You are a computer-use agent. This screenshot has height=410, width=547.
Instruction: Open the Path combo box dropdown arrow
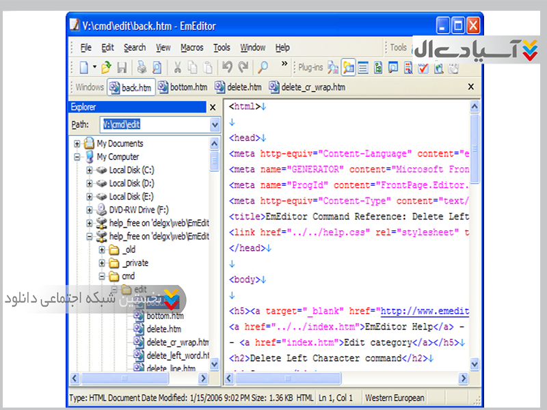pyautogui.click(x=215, y=125)
